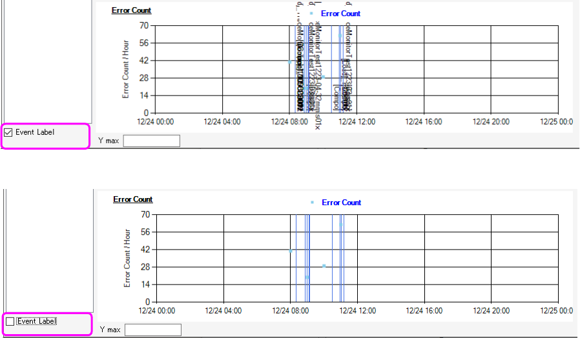Image resolution: width=580 pixels, height=338 pixels.
Task: Uncheck the checked Event Label checkbox
Action: [x=8, y=132]
